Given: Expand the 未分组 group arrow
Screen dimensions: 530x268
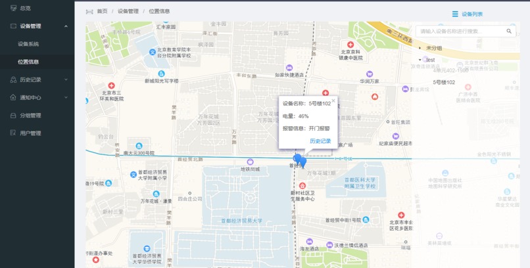Looking at the screenshot, I should point(420,48).
